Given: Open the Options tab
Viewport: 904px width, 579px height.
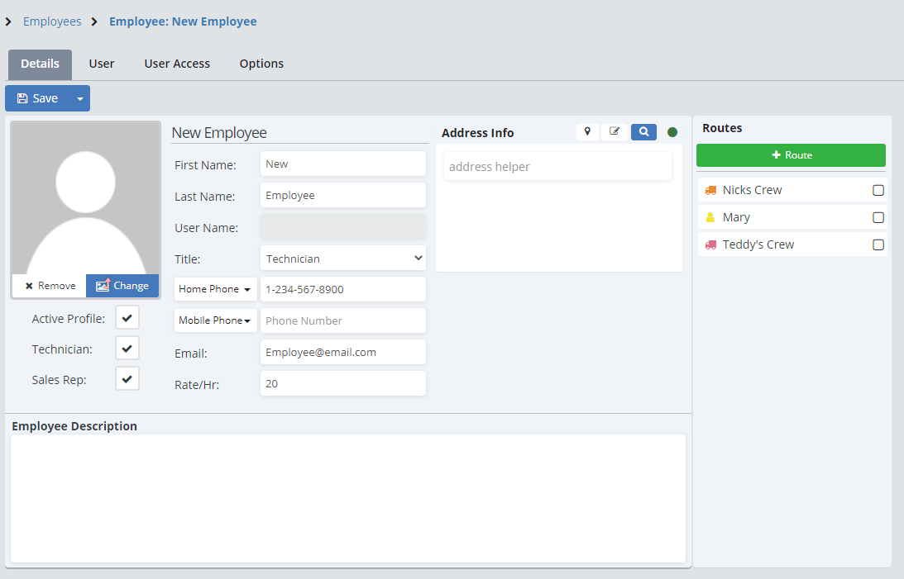Looking at the screenshot, I should 261,64.
